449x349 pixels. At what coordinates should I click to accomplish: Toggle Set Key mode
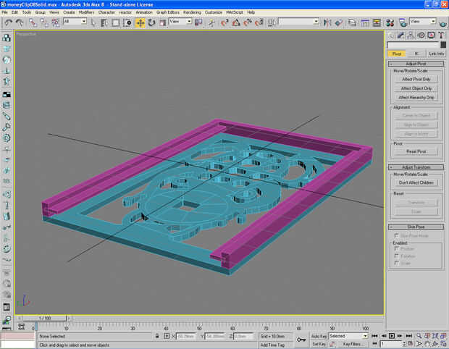coord(319,344)
